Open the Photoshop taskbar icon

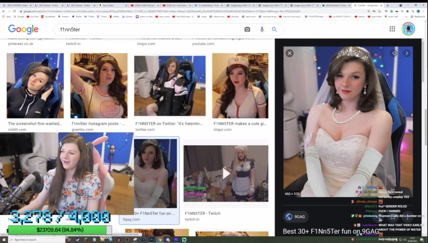point(152,240)
